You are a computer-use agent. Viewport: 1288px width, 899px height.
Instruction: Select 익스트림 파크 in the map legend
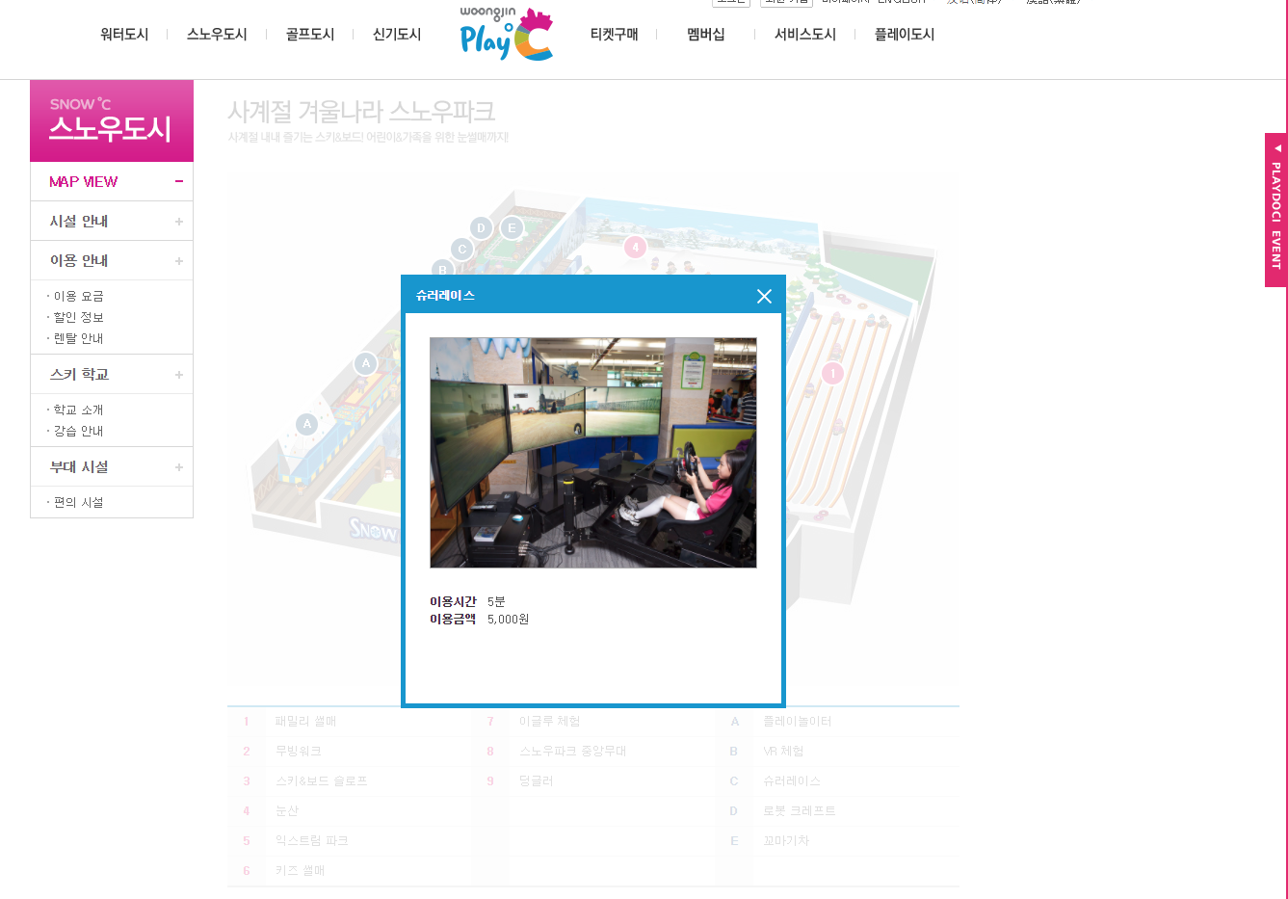coord(311,841)
